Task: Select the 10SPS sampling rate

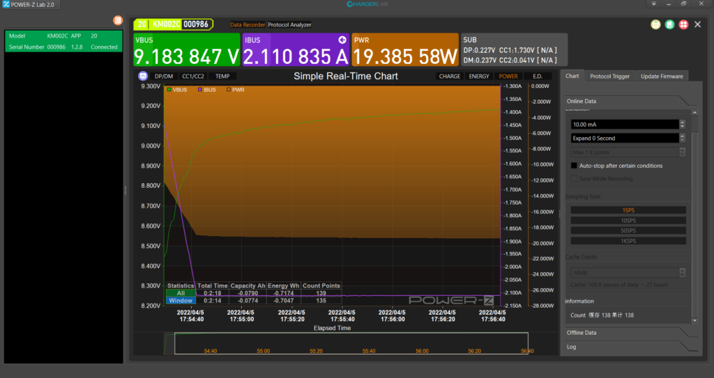Action: point(628,221)
